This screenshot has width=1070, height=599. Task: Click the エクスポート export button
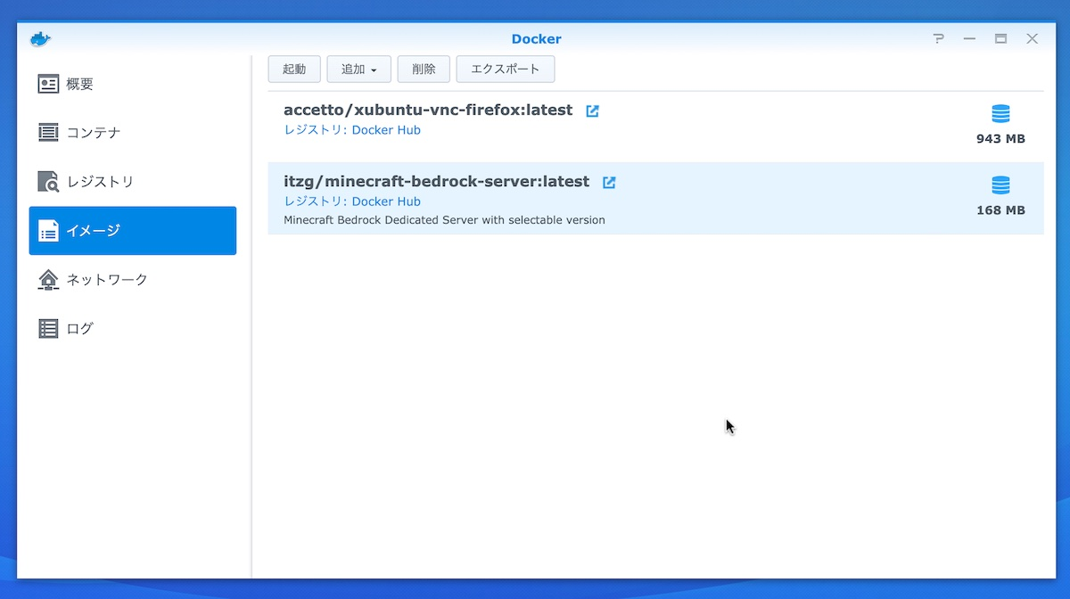coord(506,69)
